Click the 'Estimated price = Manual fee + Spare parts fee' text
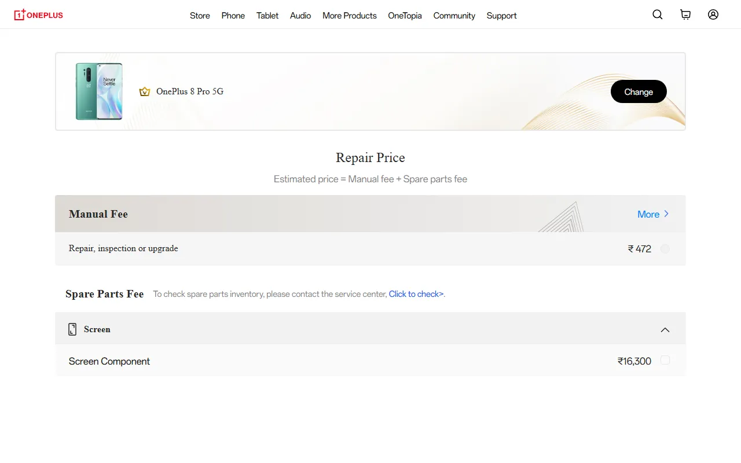Screen dimensions: 741x463 pyautogui.click(x=370, y=179)
